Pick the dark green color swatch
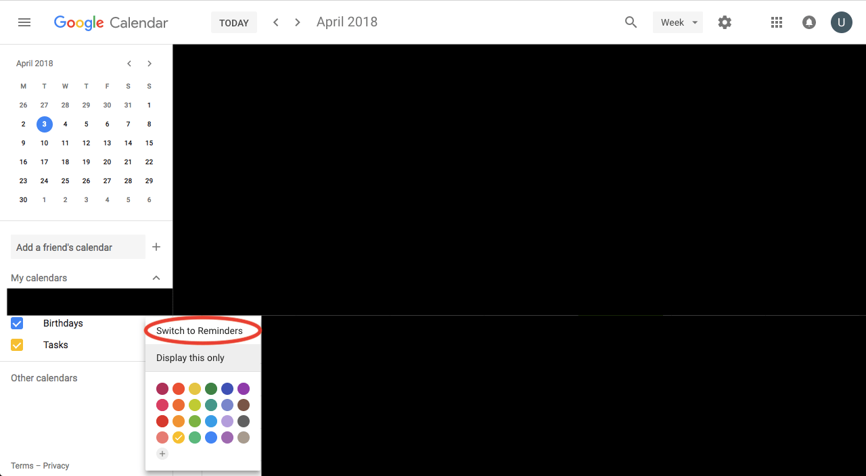 [211, 389]
